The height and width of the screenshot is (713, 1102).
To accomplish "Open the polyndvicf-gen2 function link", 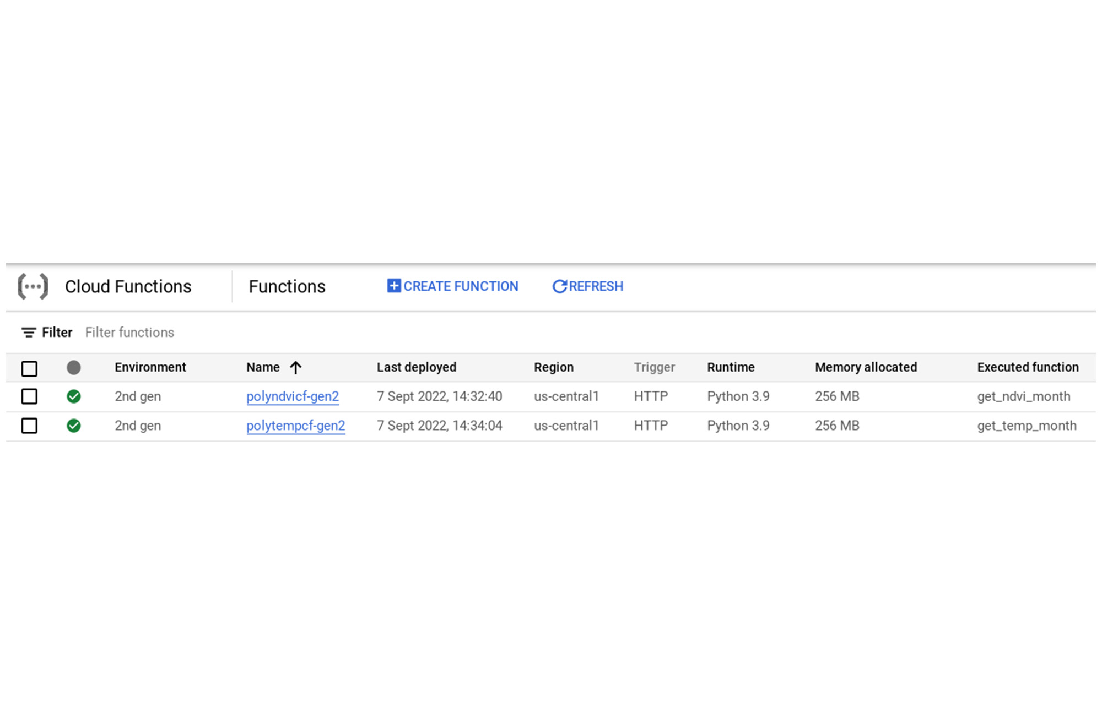I will pos(293,395).
